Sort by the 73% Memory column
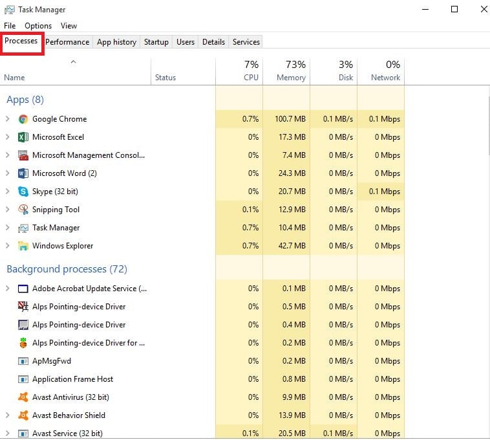 [x=286, y=71]
